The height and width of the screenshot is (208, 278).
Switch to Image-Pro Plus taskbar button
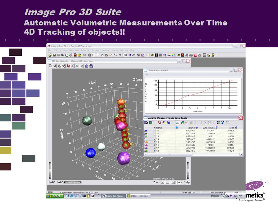click(113, 196)
